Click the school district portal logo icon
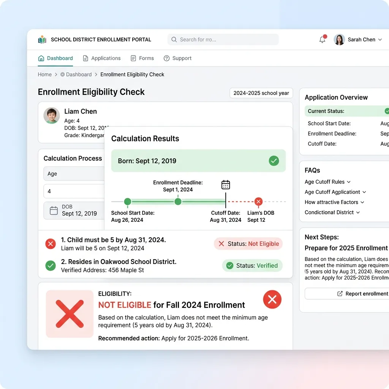 [x=42, y=40]
